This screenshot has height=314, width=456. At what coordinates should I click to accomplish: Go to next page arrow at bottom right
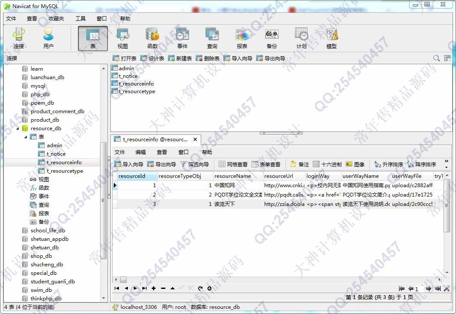[428, 289]
